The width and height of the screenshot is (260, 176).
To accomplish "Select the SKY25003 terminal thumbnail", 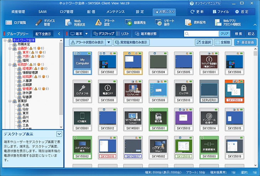I will pos(133,63).
